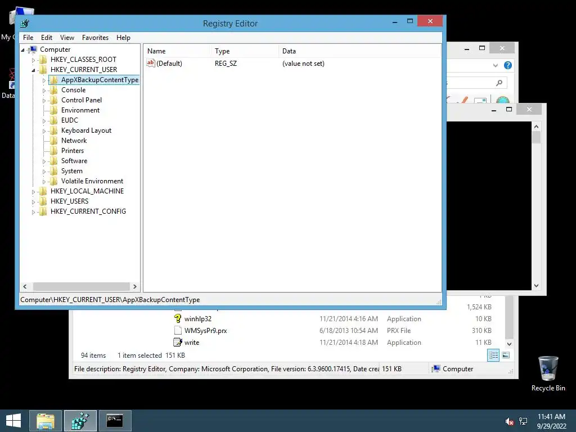The width and height of the screenshot is (576, 432).
Task: Click the Printers folder icon
Action: [53, 151]
